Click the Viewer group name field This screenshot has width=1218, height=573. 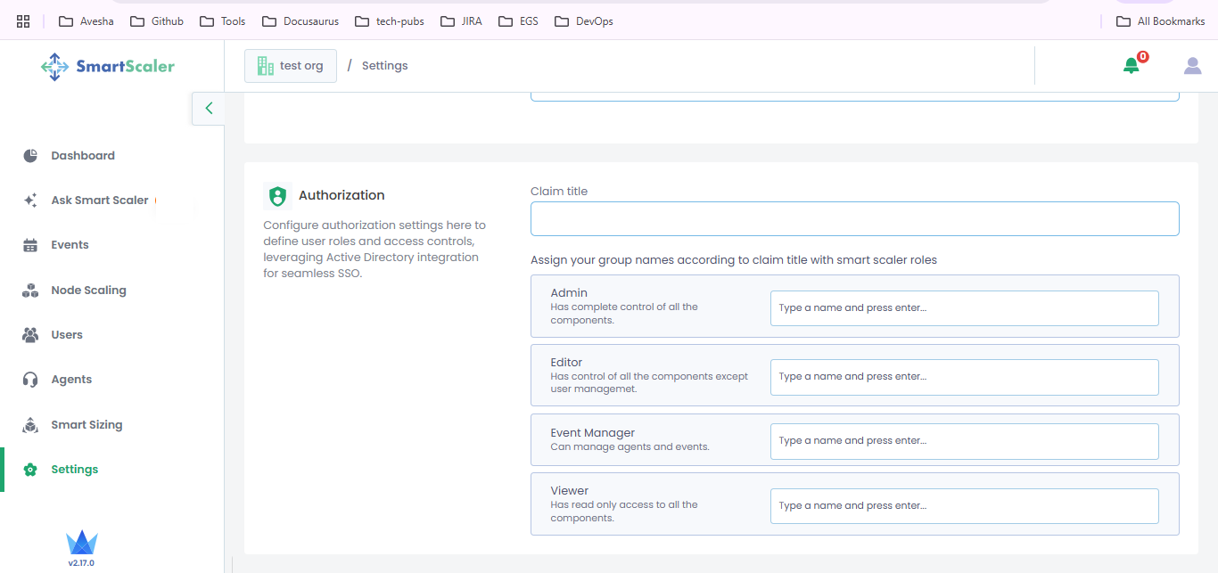pyautogui.click(x=964, y=506)
